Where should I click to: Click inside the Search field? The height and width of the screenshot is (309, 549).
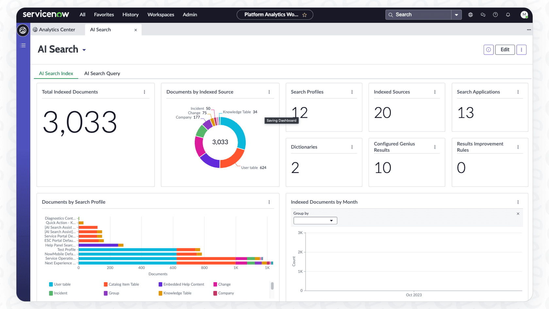pyautogui.click(x=418, y=14)
